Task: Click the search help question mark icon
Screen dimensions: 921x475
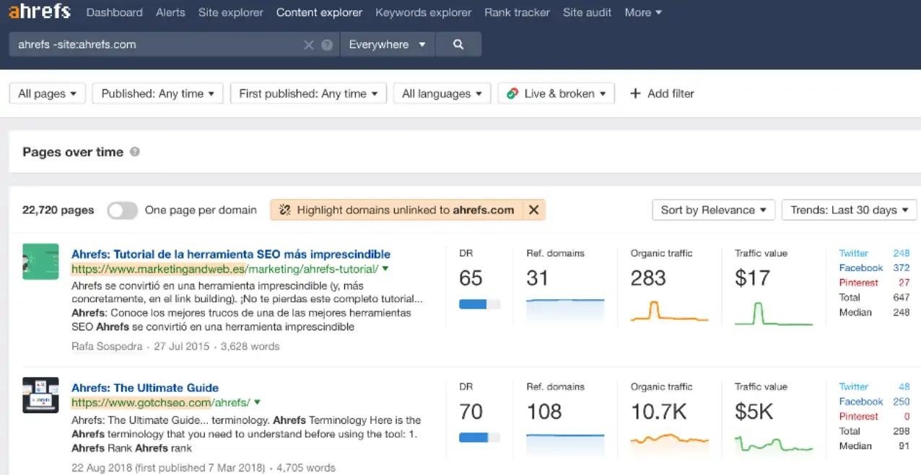Action: coord(327,45)
